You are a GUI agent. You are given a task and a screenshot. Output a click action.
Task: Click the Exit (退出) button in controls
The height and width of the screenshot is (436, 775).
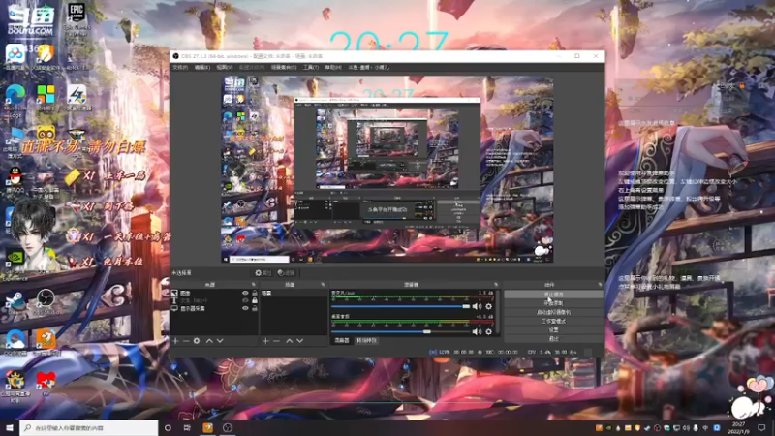[x=553, y=338]
